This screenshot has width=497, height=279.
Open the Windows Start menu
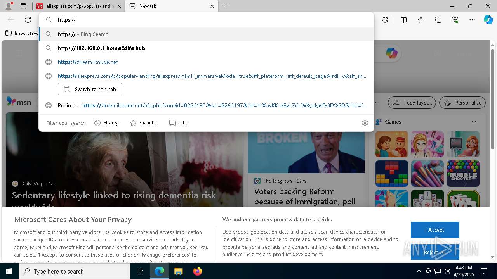(x=9, y=271)
